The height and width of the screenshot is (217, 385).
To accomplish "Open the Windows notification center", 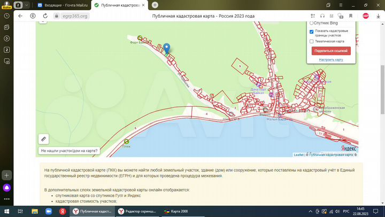I will (376, 211).
